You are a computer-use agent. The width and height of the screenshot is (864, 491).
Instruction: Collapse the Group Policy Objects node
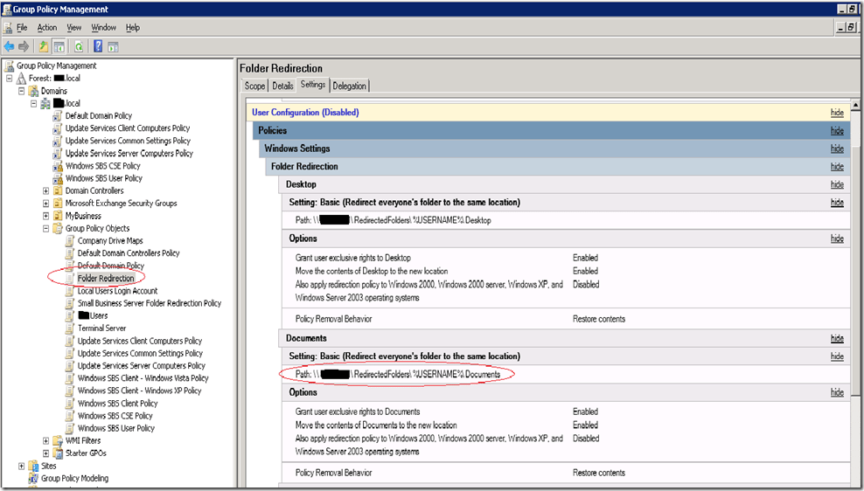click(x=45, y=228)
